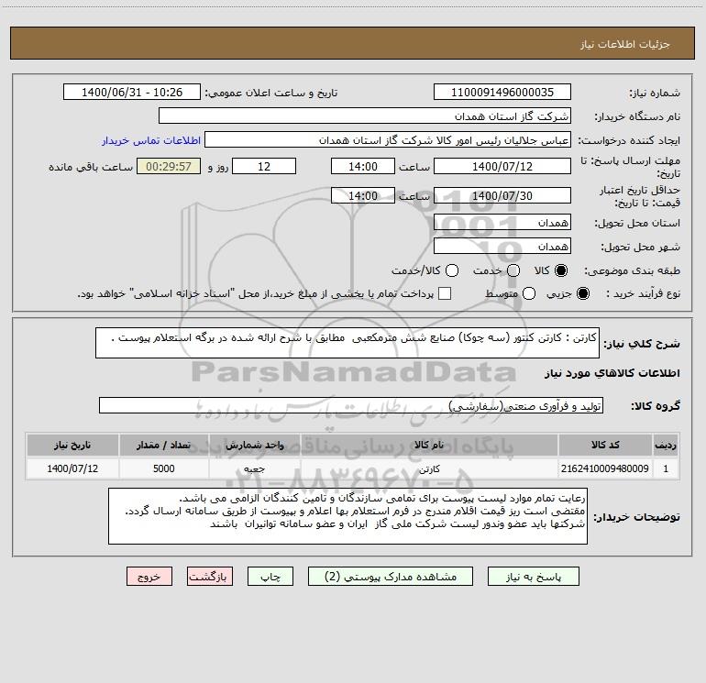Select the کالا/خدمت radio button
Viewport: 706px width, 683px height.
click(452, 270)
